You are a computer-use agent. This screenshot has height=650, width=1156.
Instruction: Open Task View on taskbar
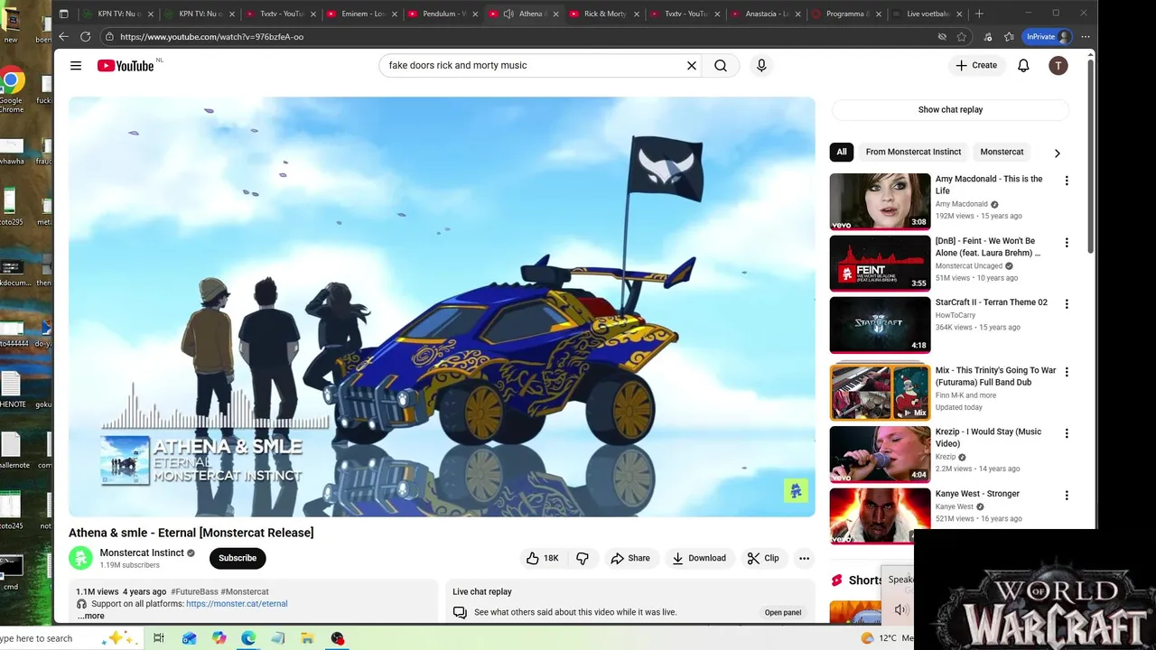(159, 638)
